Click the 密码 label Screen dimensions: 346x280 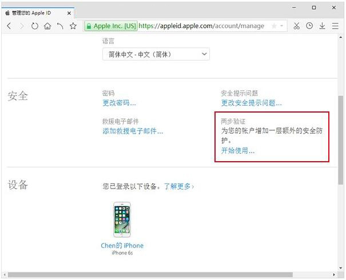(108, 93)
